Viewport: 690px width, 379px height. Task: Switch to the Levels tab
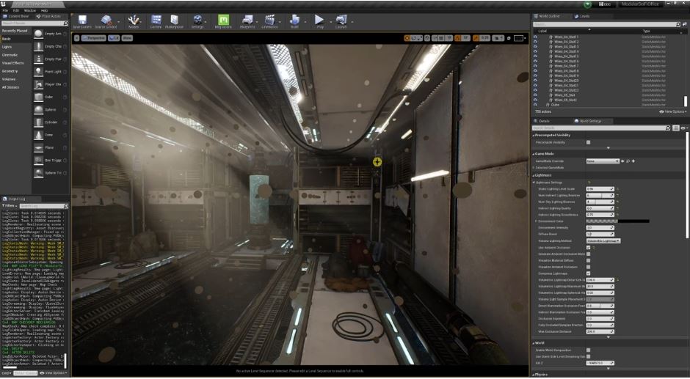[x=584, y=15]
